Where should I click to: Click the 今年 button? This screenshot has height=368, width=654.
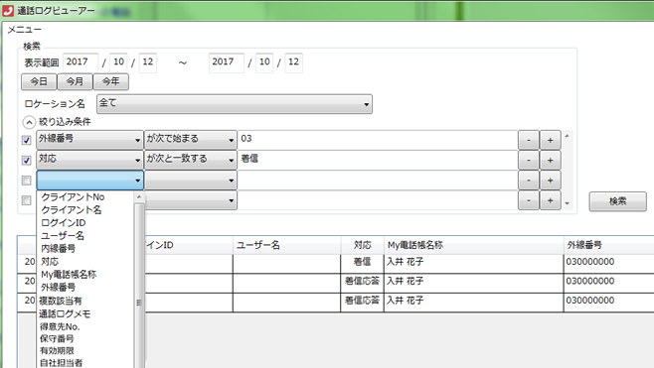[x=111, y=81]
